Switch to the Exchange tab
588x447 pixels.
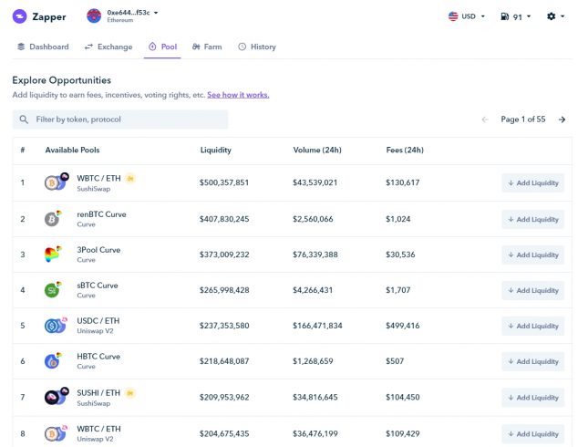click(108, 47)
